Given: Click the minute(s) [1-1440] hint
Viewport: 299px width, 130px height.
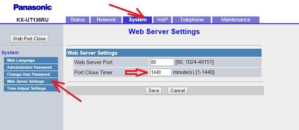Looking at the screenshot, I should pos(194,72).
